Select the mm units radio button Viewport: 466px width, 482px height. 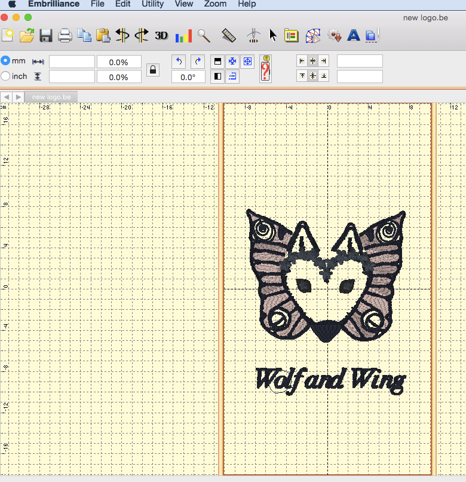tap(6, 61)
